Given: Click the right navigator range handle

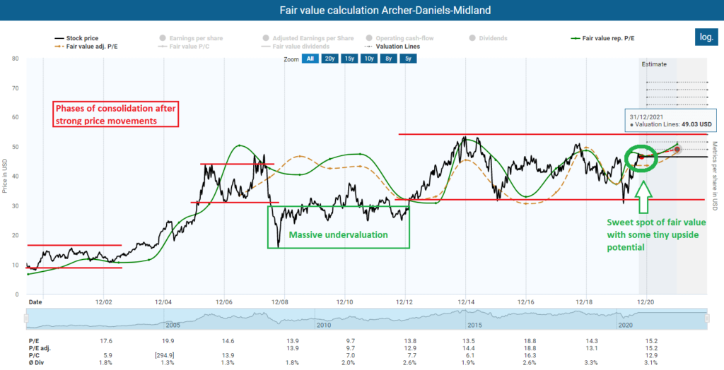Looking at the screenshot, I should (707, 318).
